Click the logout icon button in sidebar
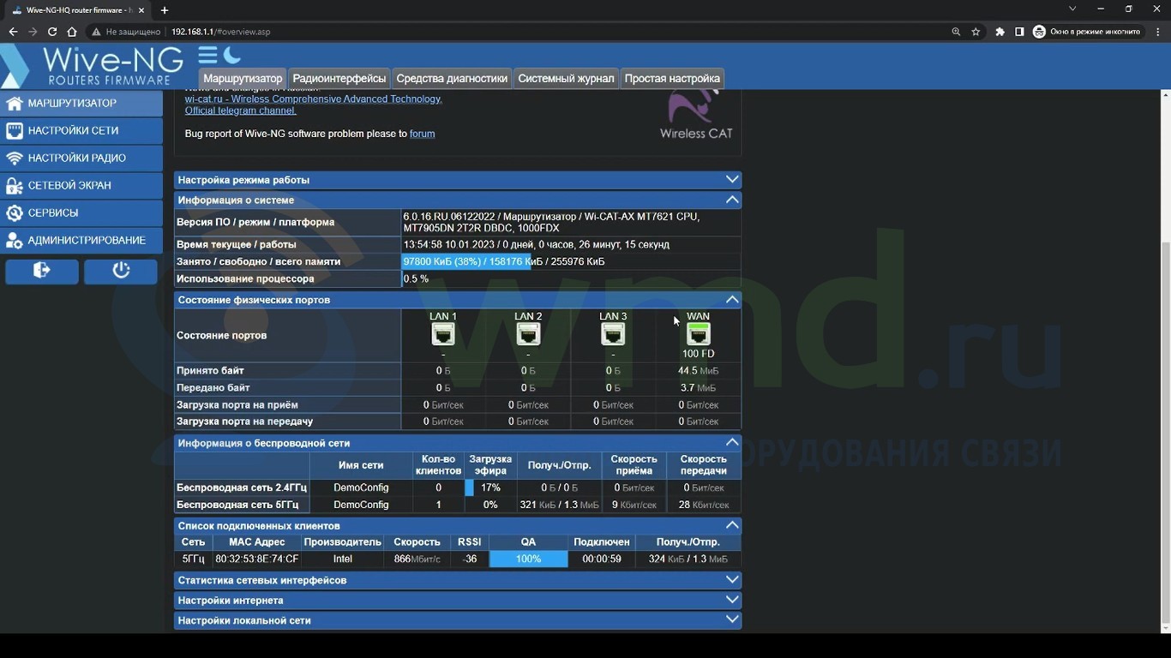 (42, 271)
